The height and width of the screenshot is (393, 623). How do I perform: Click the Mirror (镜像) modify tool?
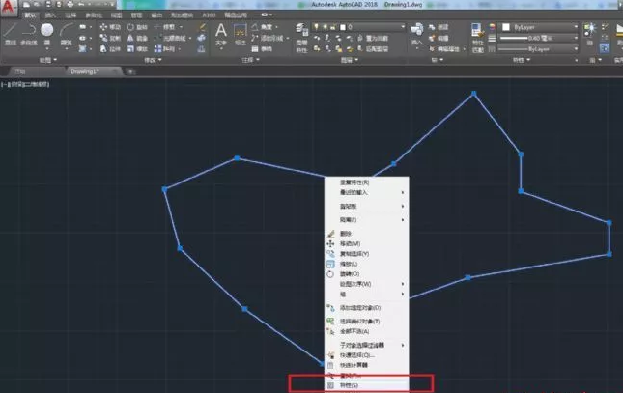[x=137, y=39]
